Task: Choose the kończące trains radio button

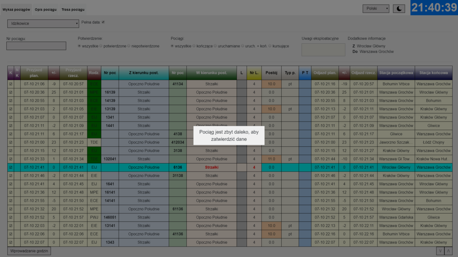Action: tap(194, 46)
